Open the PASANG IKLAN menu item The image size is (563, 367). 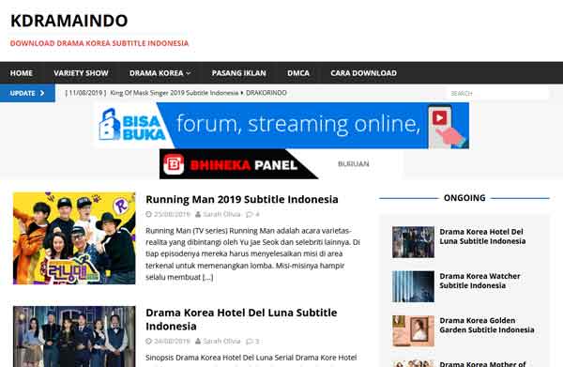tap(238, 73)
